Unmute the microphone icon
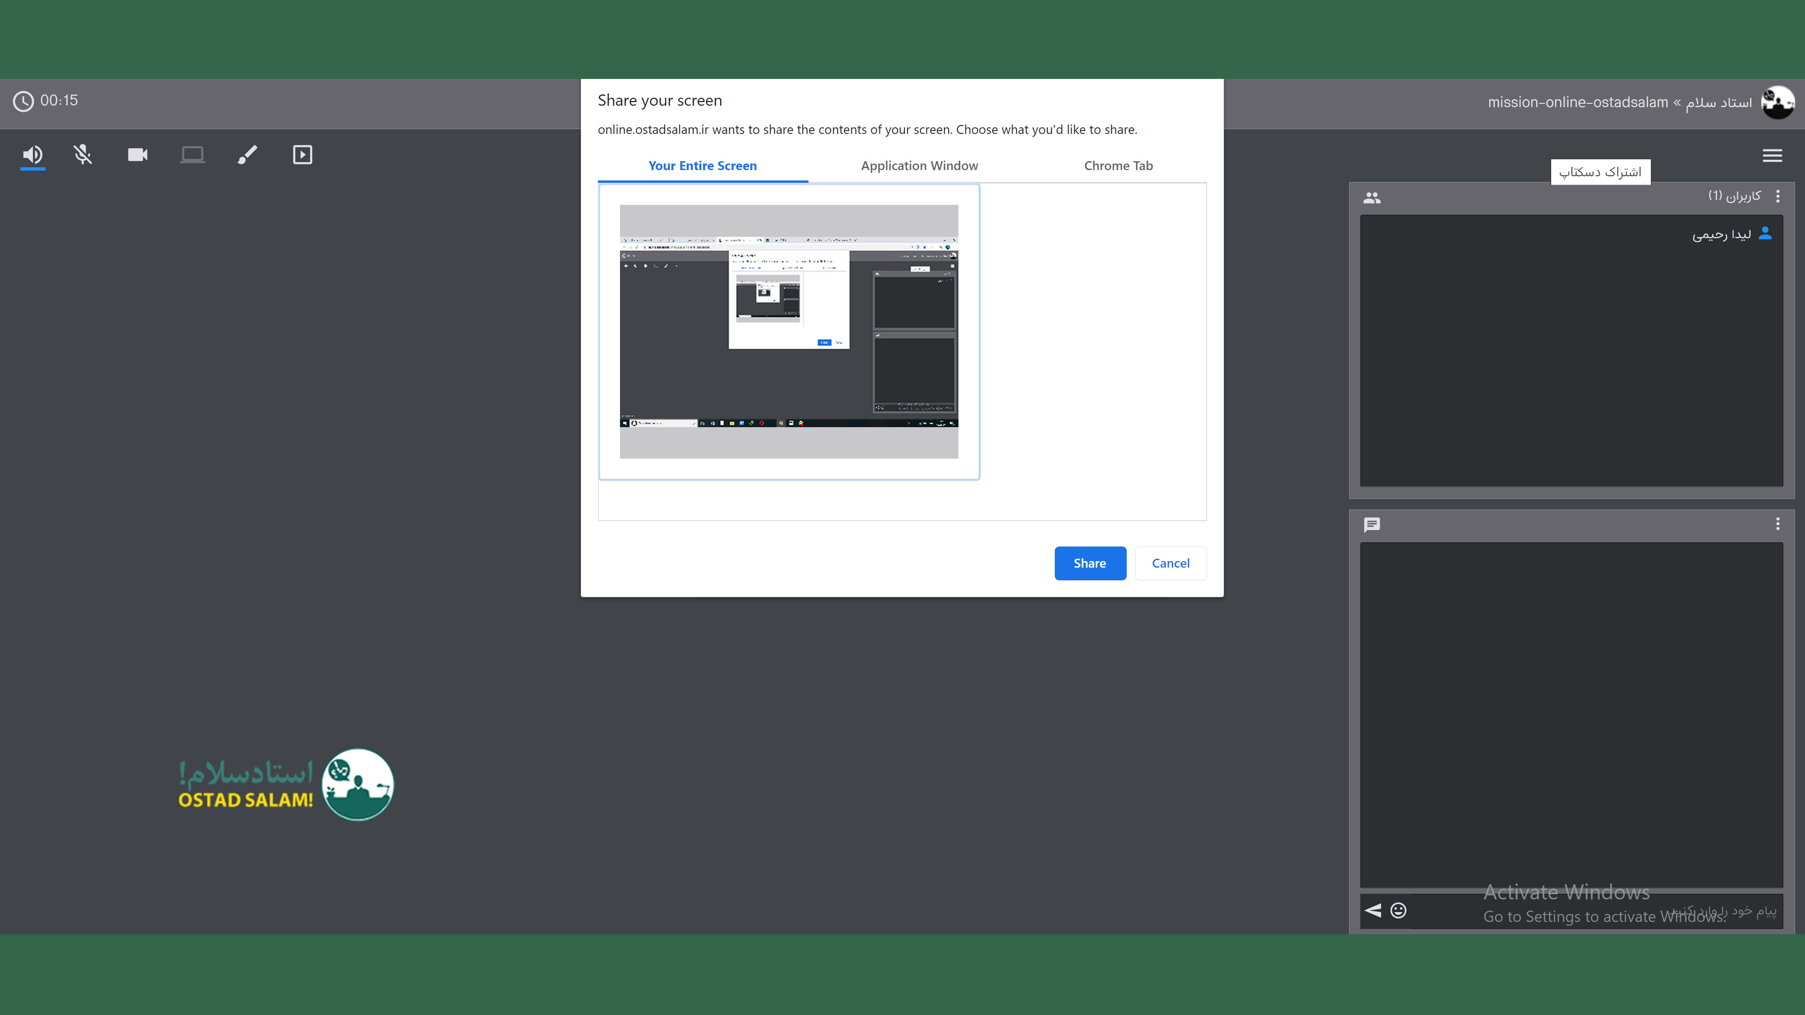Image resolution: width=1805 pixels, height=1015 pixels. coord(83,154)
